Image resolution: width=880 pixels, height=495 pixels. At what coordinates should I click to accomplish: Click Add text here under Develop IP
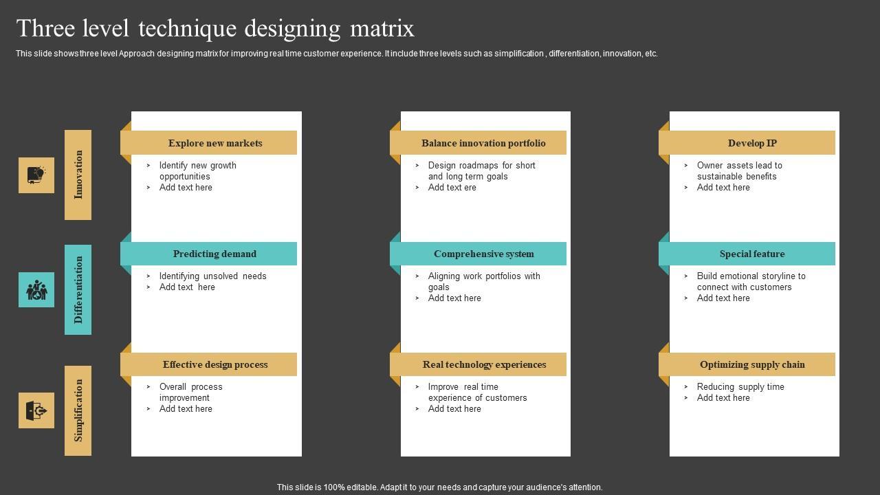pyautogui.click(x=723, y=187)
